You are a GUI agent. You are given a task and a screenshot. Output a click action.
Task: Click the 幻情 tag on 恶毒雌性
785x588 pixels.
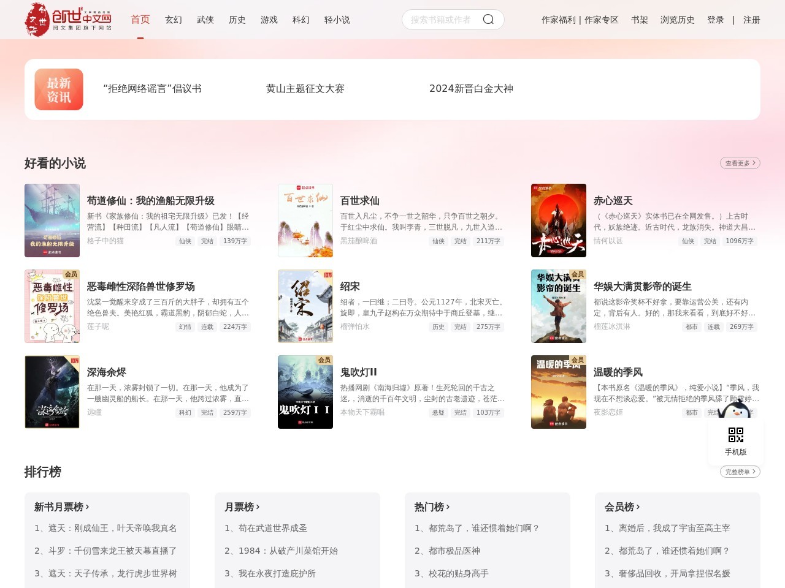(x=185, y=327)
